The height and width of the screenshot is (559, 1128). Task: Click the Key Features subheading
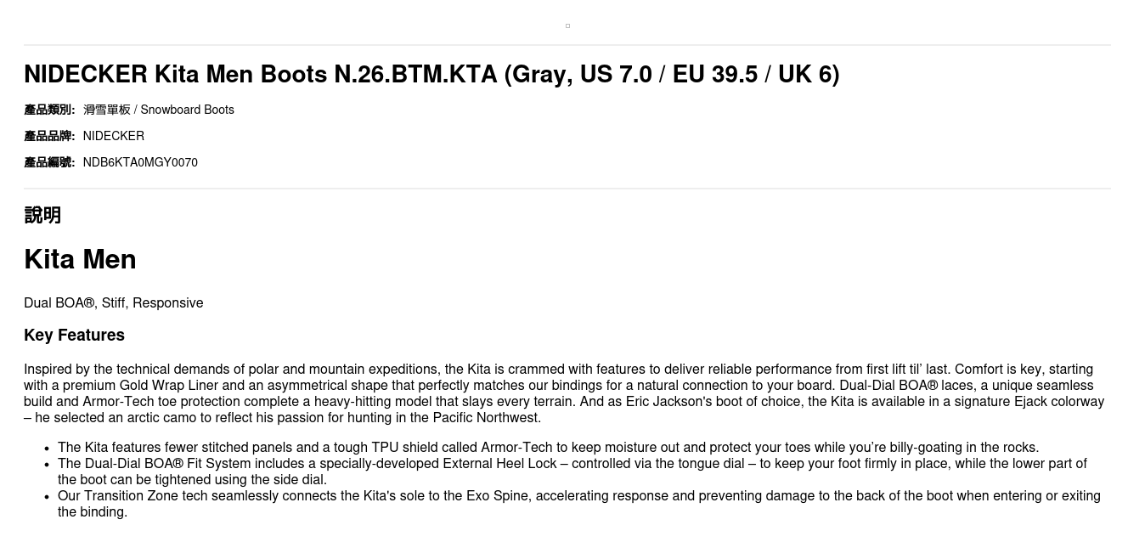pos(74,335)
